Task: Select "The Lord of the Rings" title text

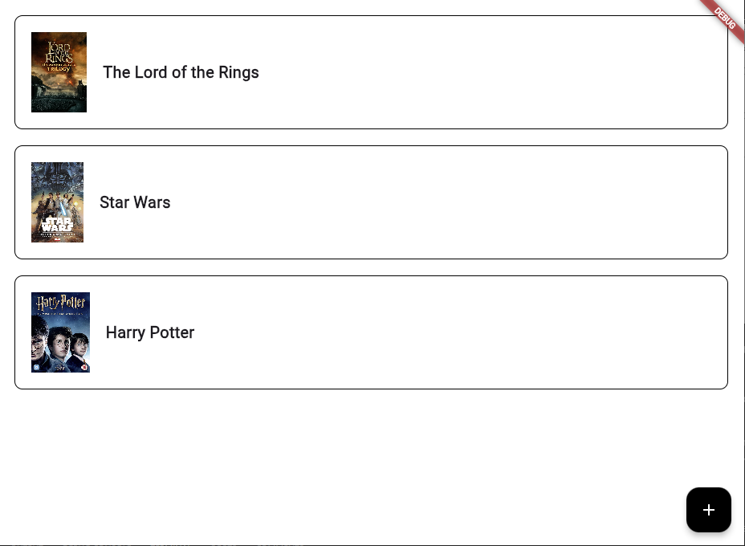Action: [181, 72]
